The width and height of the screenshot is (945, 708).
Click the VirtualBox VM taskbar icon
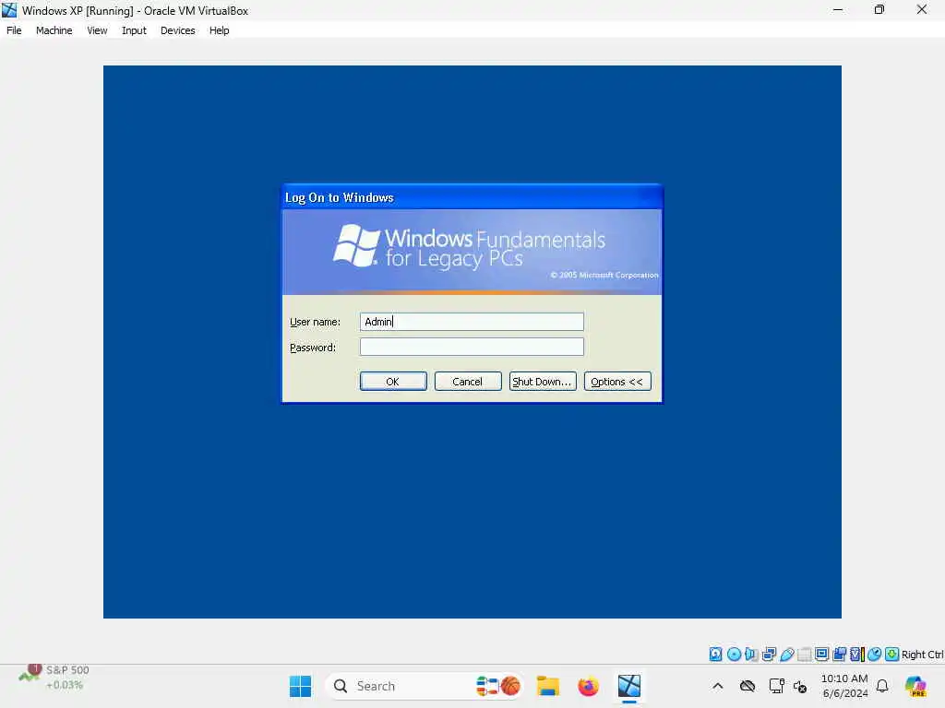point(628,686)
